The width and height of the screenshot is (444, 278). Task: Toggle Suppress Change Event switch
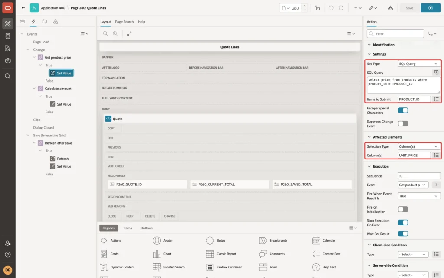[x=403, y=123]
